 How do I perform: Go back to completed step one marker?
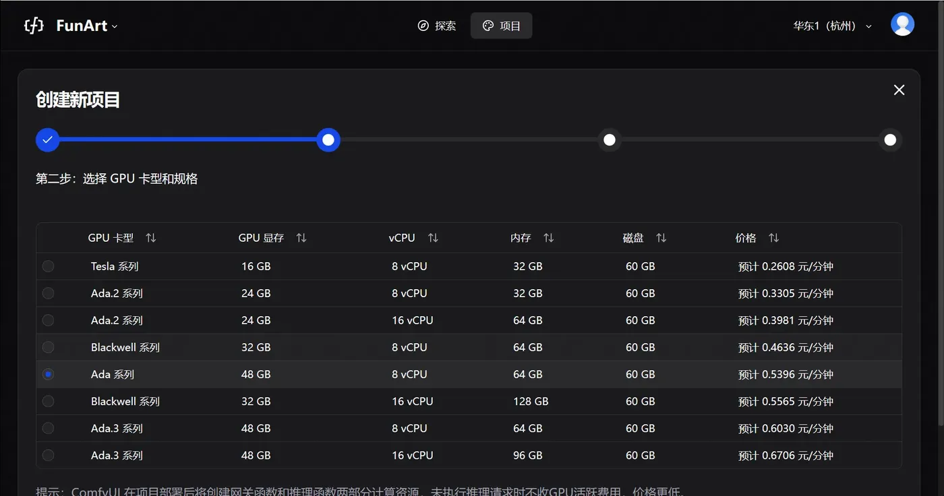point(48,139)
